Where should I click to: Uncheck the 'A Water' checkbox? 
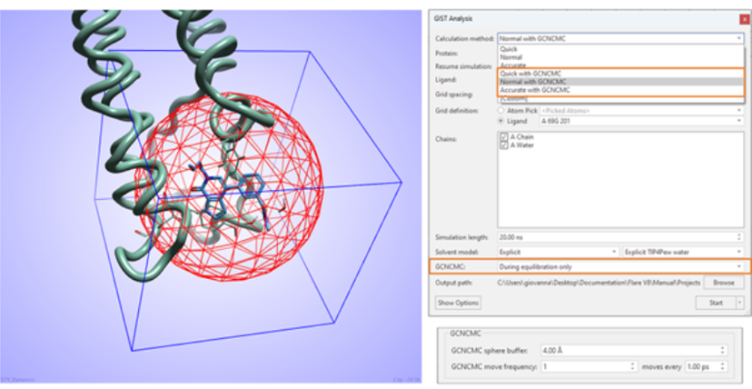tap(503, 145)
